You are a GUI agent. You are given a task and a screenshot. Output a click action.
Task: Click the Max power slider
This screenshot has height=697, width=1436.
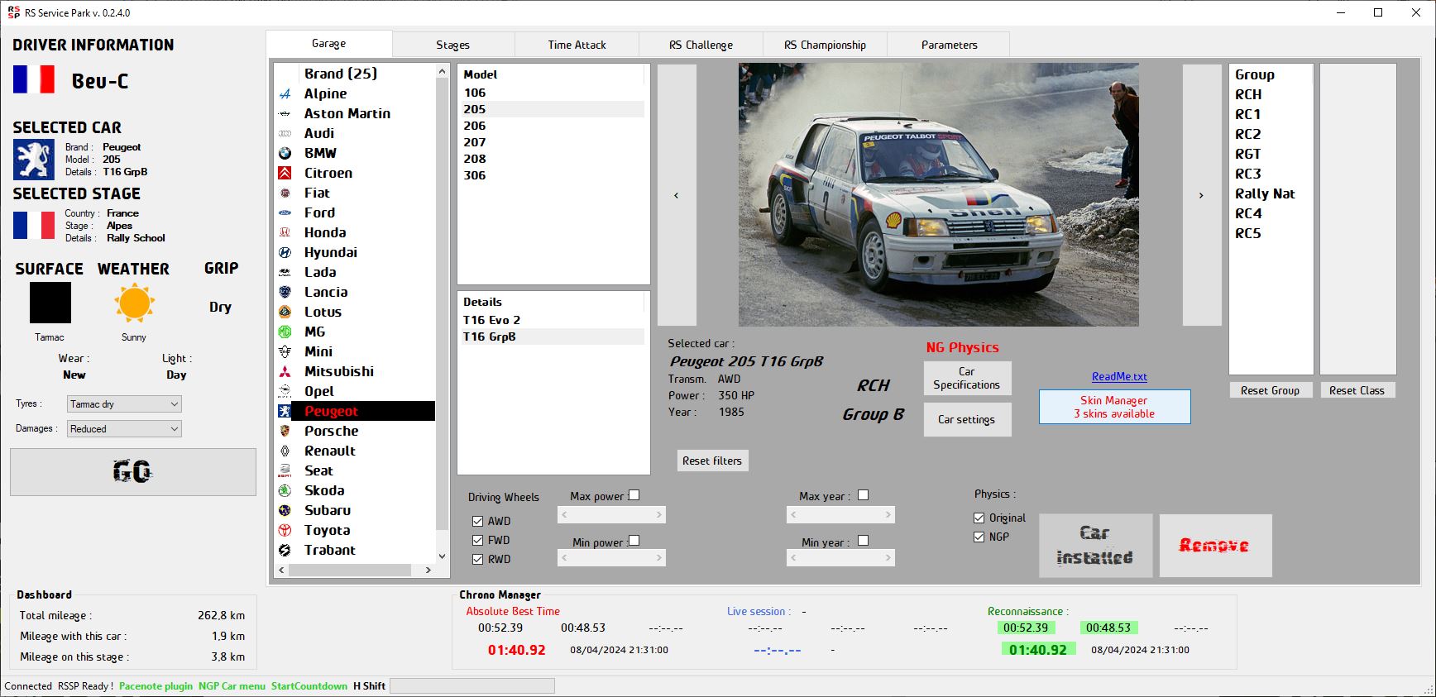pos(612,514)
